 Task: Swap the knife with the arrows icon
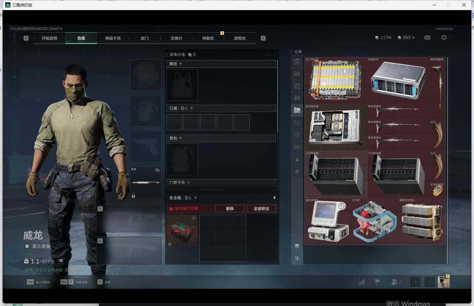pyautogui.click(x=157, y=170)
